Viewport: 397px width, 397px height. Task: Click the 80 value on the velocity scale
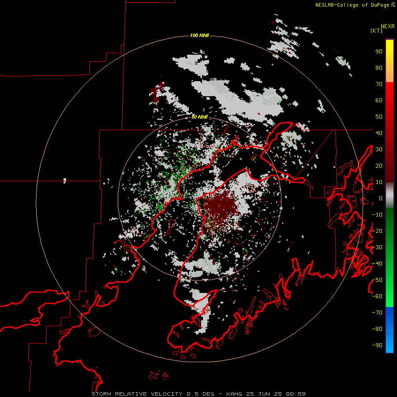(x=379, y=68)
